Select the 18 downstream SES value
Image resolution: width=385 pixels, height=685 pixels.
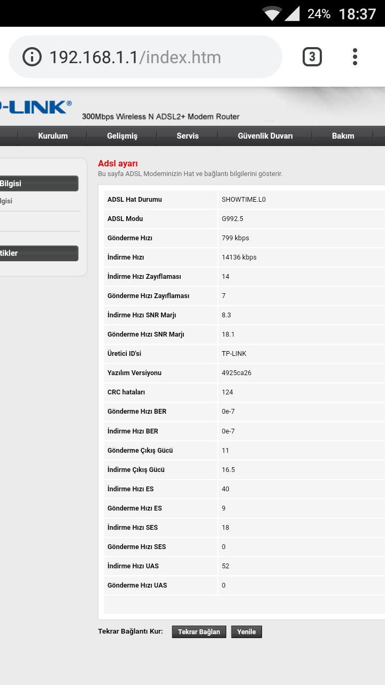coord(226,528)
